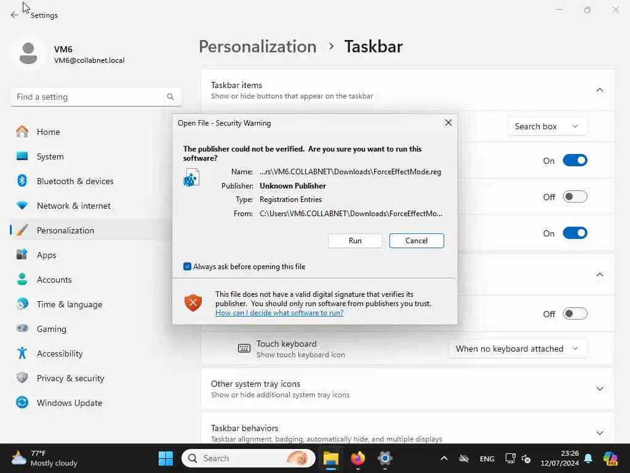
Task: Click the muted volume tray icon
Action: point(526,458)
